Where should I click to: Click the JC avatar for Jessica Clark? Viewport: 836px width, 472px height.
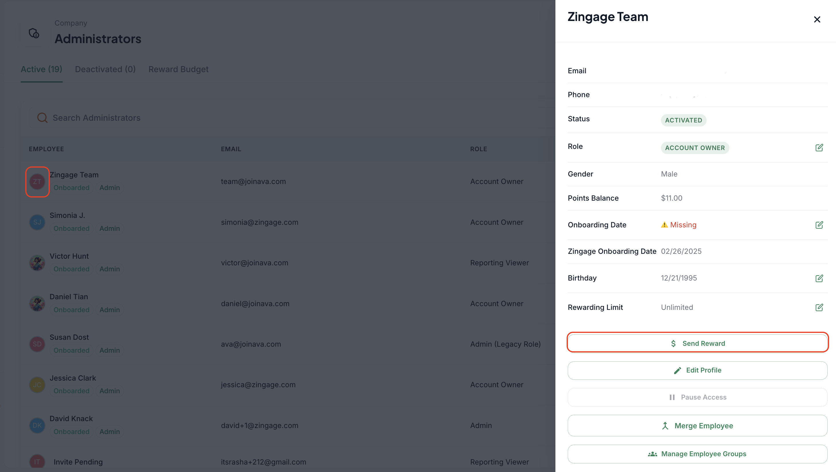coord(37,385)
